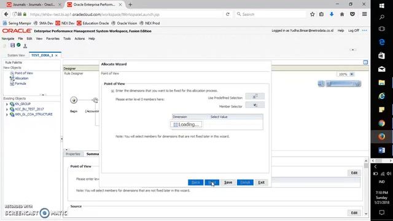Open the View menu
Image resolution: width=393 pixels, height=221 pixels.
pyautogui.click(x=39, y=39)
